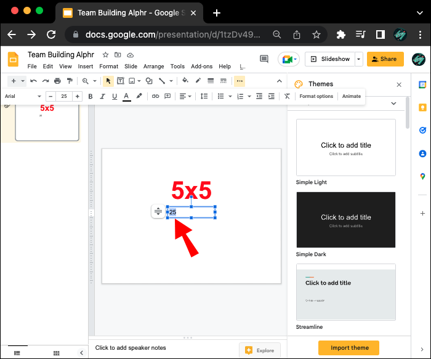Open the Arrange menu
The width and height of the screenshot is (431, 359).
154,67
